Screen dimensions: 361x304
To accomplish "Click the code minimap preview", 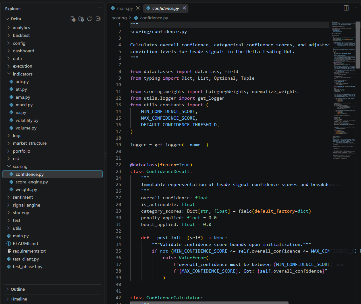I will click(x=343, y=90).
